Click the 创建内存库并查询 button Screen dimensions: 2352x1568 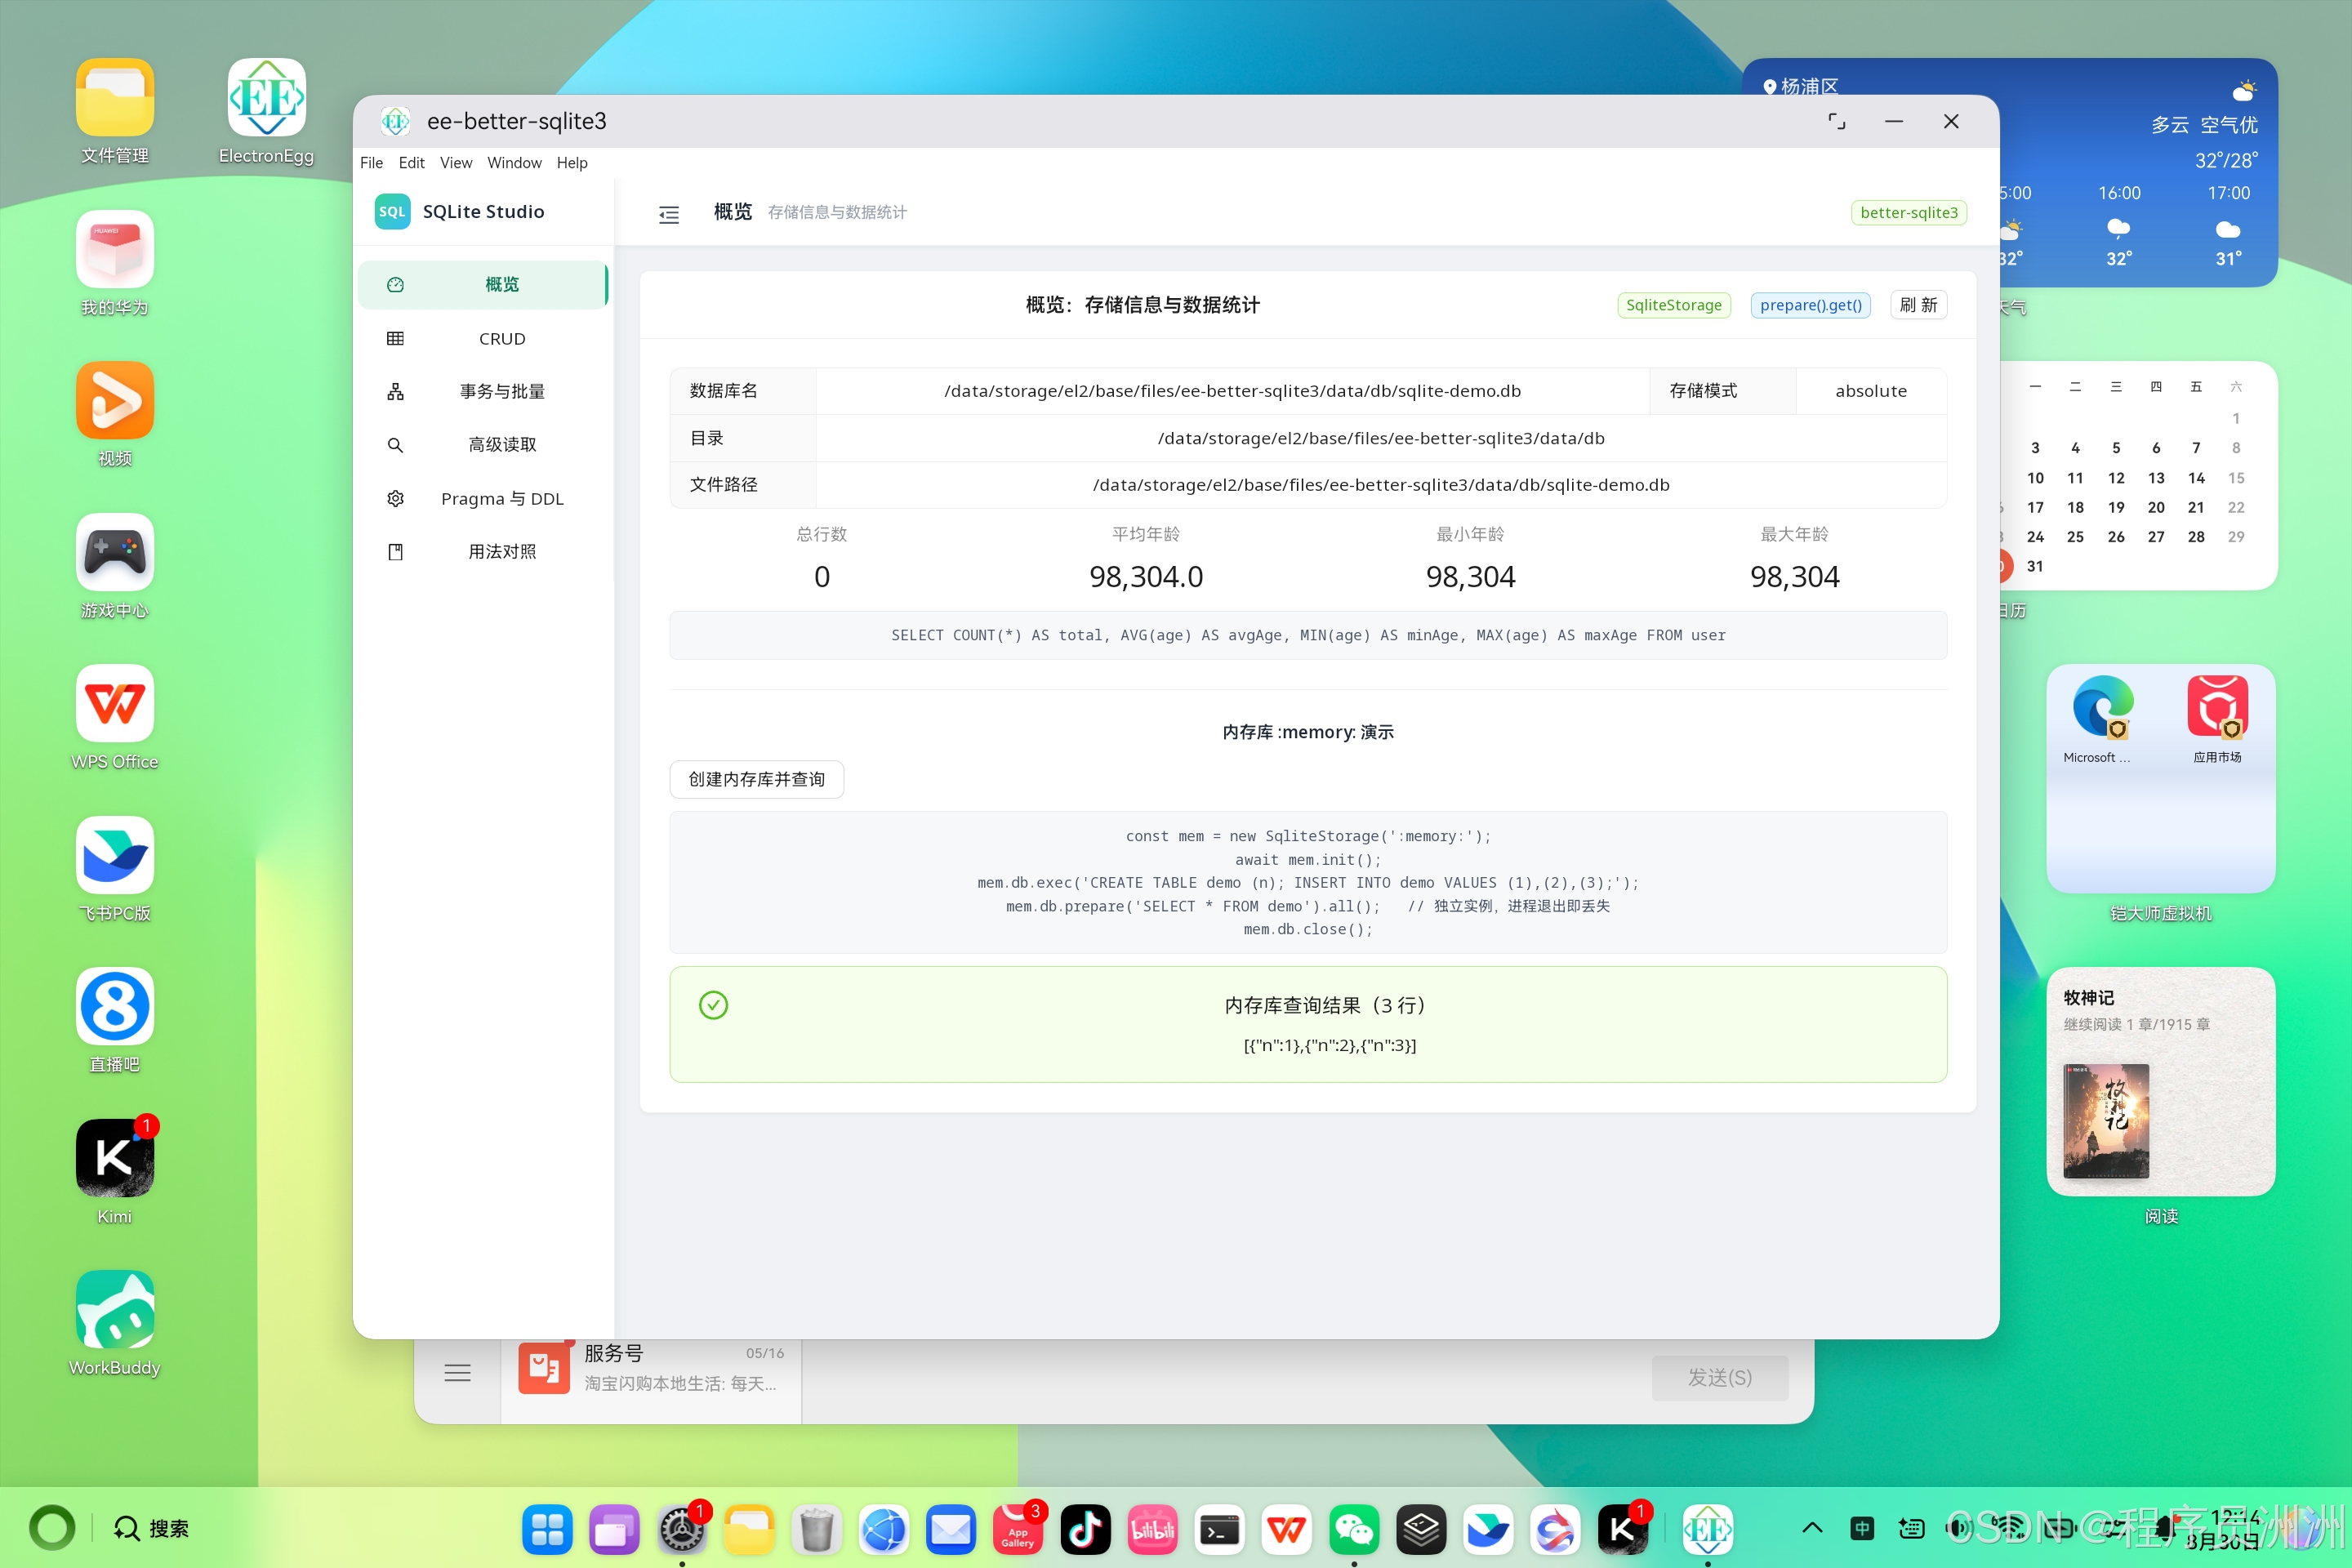point(756,780)
